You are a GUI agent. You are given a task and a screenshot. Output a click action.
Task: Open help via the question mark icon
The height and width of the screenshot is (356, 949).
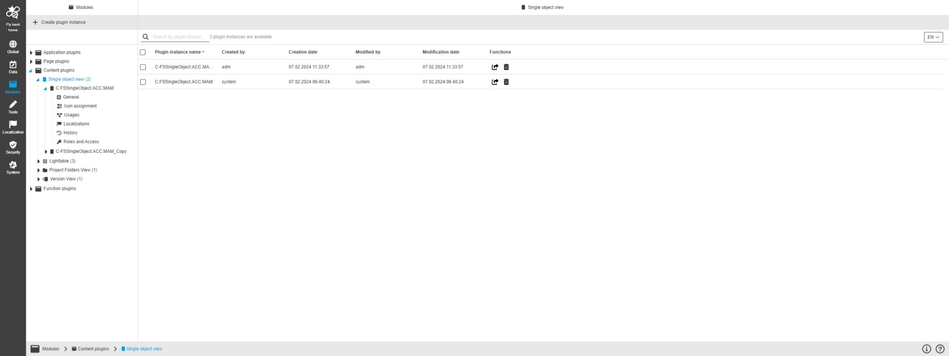click(940, 349)
